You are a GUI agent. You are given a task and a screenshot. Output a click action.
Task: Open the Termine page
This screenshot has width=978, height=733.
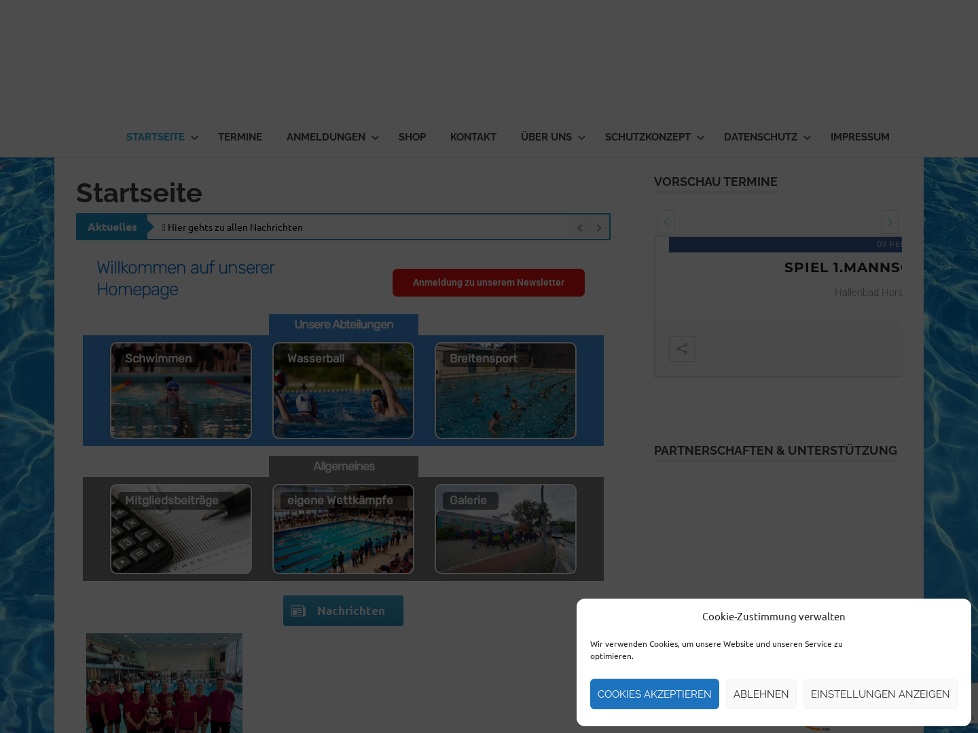tap(240, 137)
